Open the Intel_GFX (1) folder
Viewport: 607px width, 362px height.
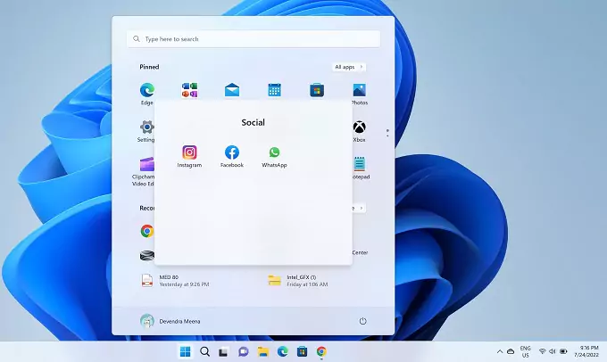[298, 280]
